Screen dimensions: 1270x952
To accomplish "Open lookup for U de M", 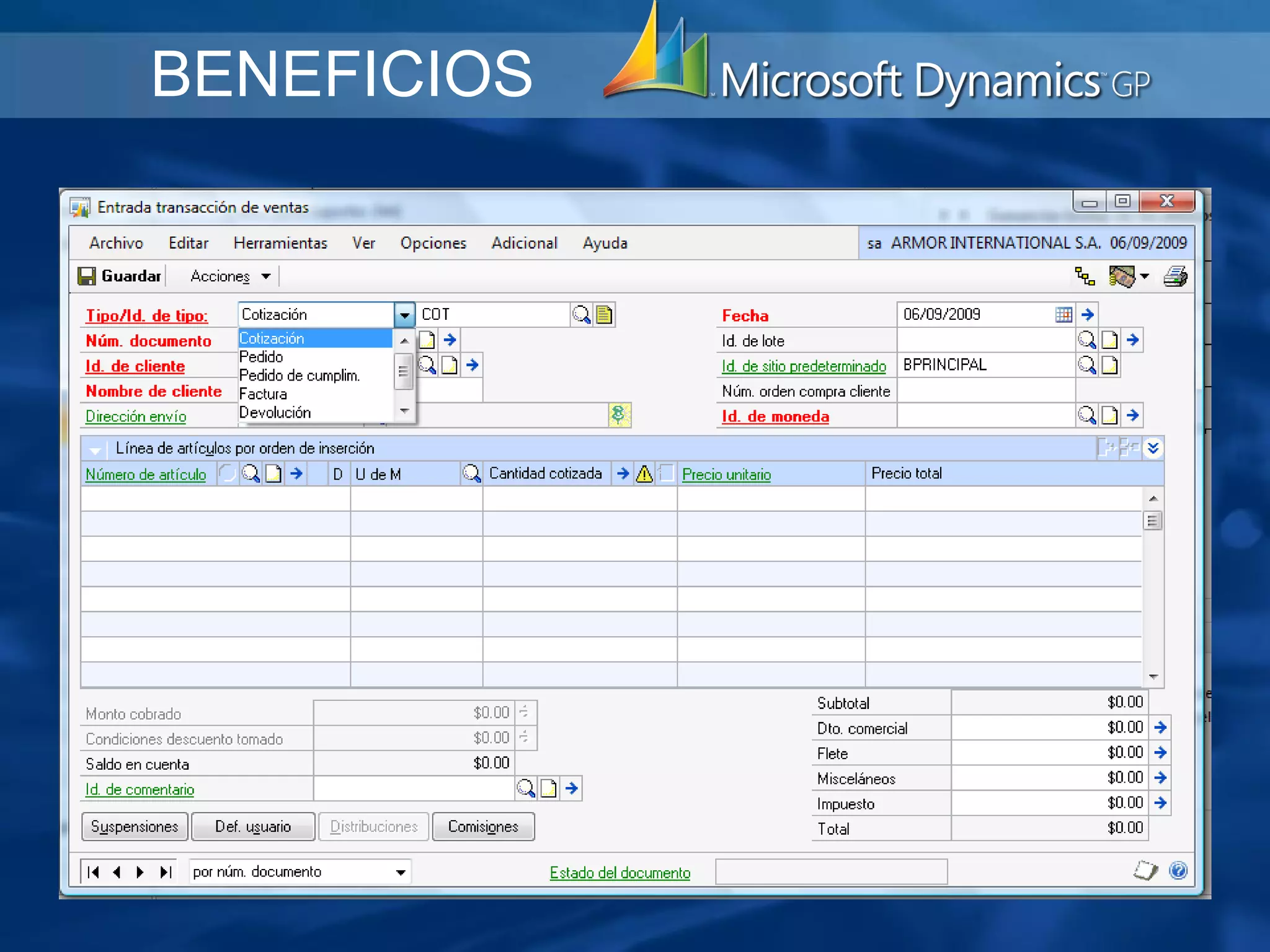I will (x=472, y=474).
